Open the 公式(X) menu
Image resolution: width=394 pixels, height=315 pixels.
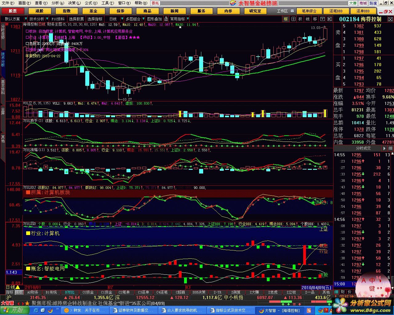tap(91, 3)
